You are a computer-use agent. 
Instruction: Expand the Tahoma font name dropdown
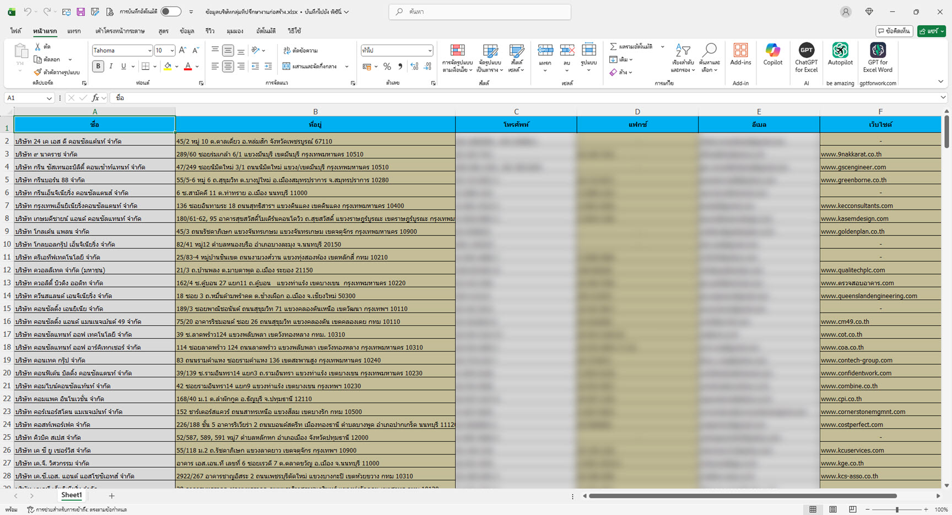pos(149,51)
